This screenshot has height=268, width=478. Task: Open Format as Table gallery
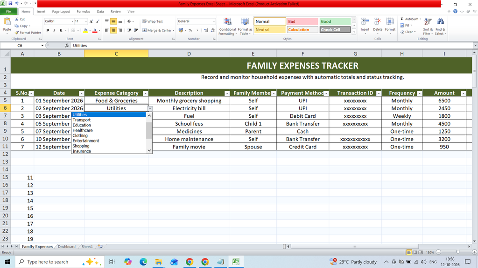(x=245, y=27)
